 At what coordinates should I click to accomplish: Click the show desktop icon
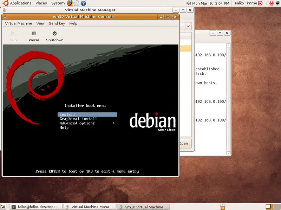(4, 207)
